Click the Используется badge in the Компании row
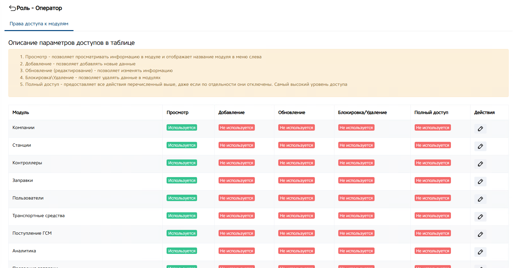 (182, 127)
